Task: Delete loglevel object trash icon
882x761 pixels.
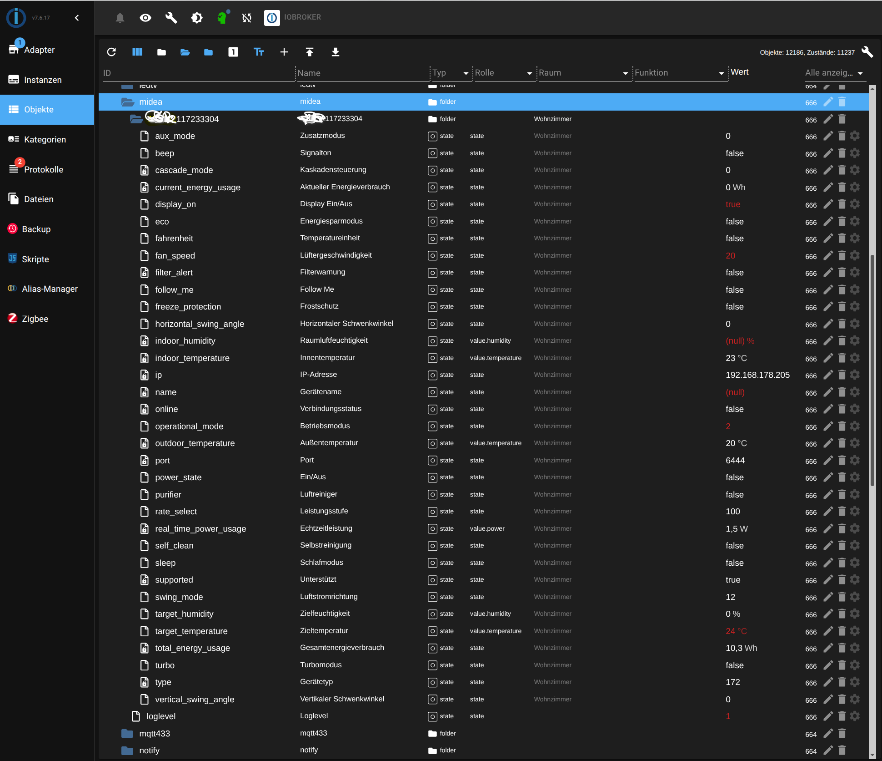Action: point(842,716)
